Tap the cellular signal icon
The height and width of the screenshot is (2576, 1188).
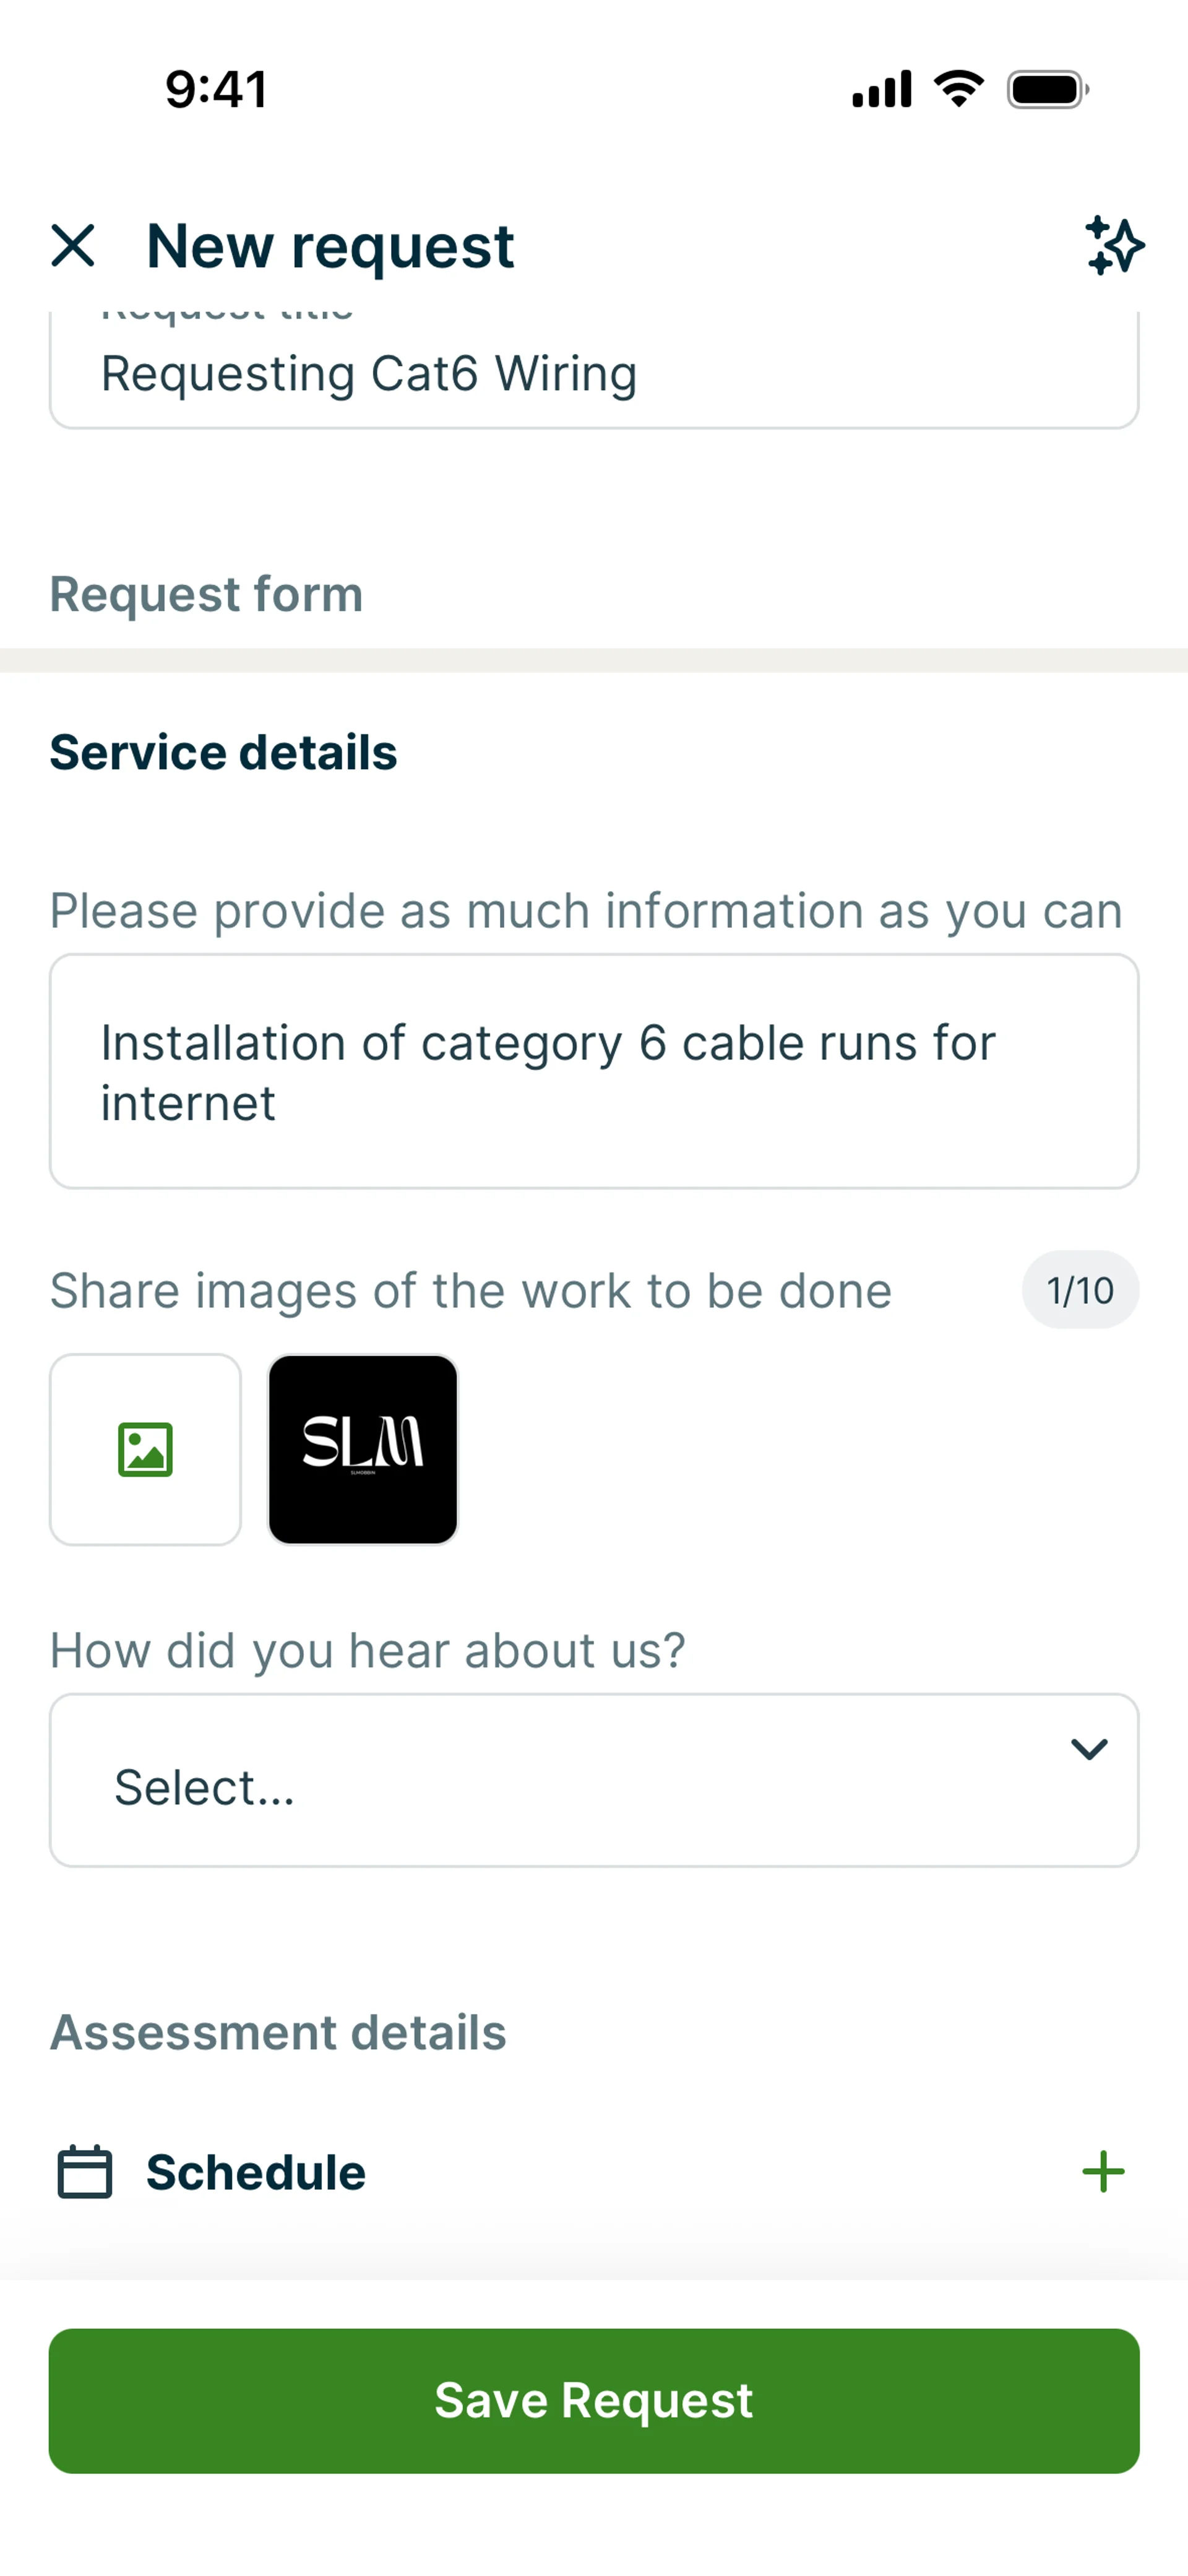[881, 89]
